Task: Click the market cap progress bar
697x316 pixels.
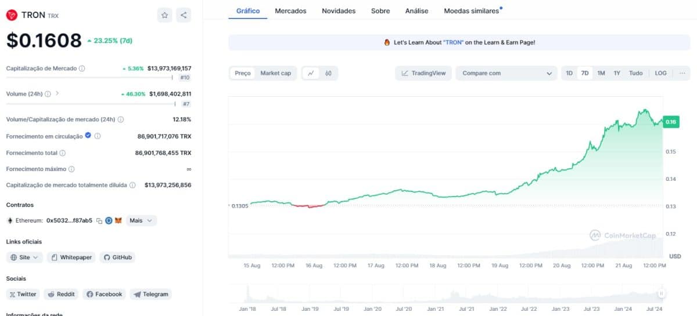Action: (x=89, y=77)
